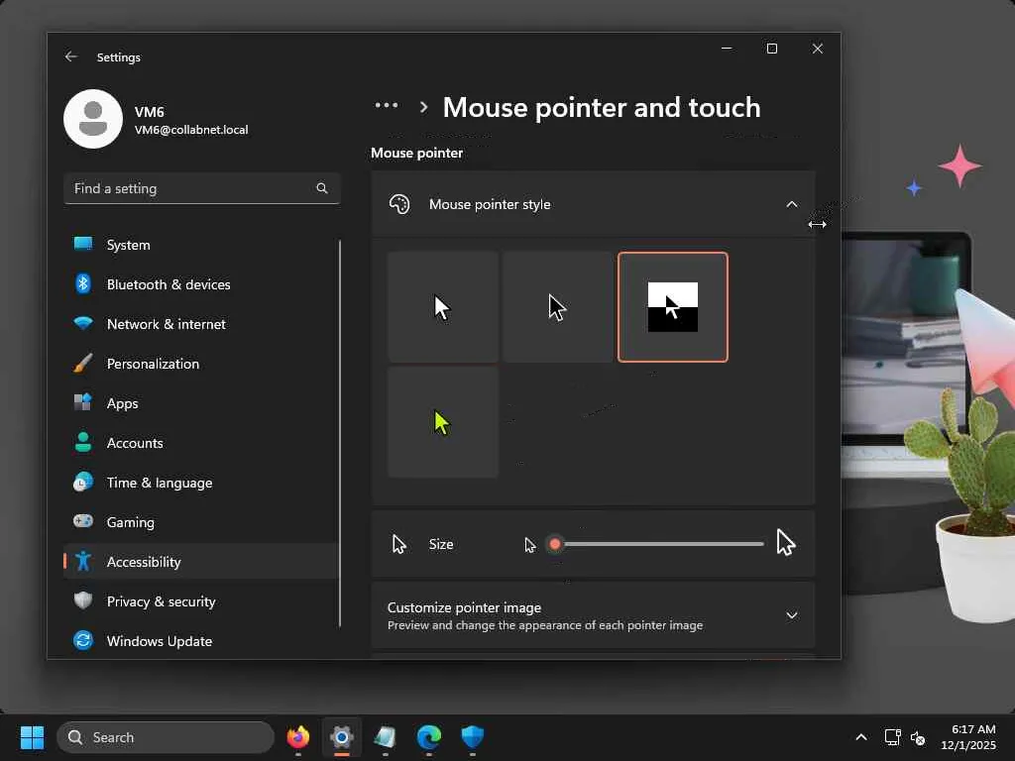Select the custom lime green pointer style

(x=443, y=422)
